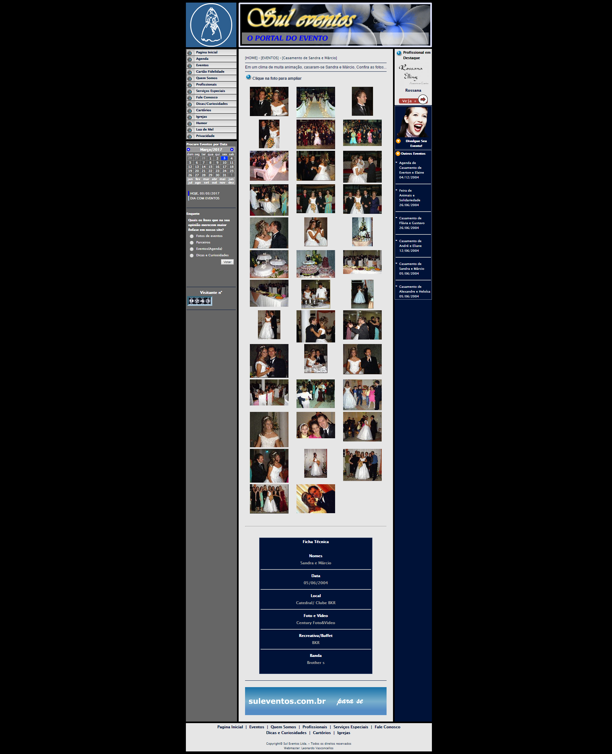This screenshot has height=754, width=612.
Task: Open Feira de Animais e Solidariedade event
Action: [410, 198]
